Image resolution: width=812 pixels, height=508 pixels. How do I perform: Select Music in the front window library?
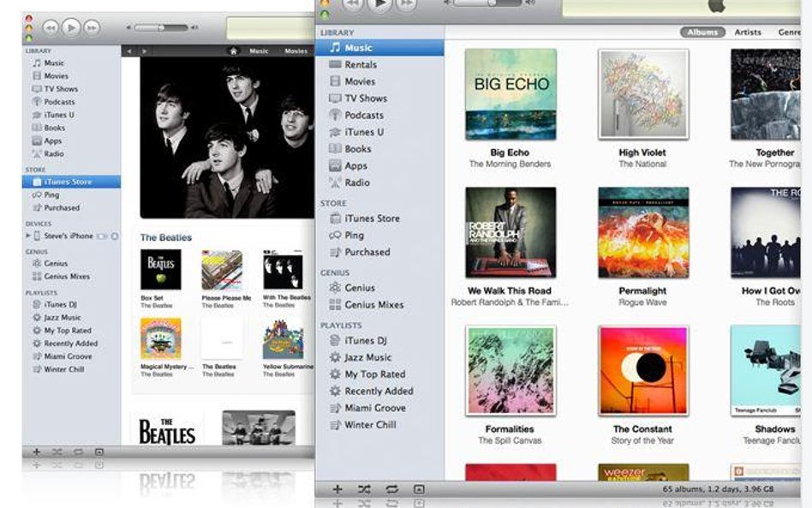(x=379, y=48)
